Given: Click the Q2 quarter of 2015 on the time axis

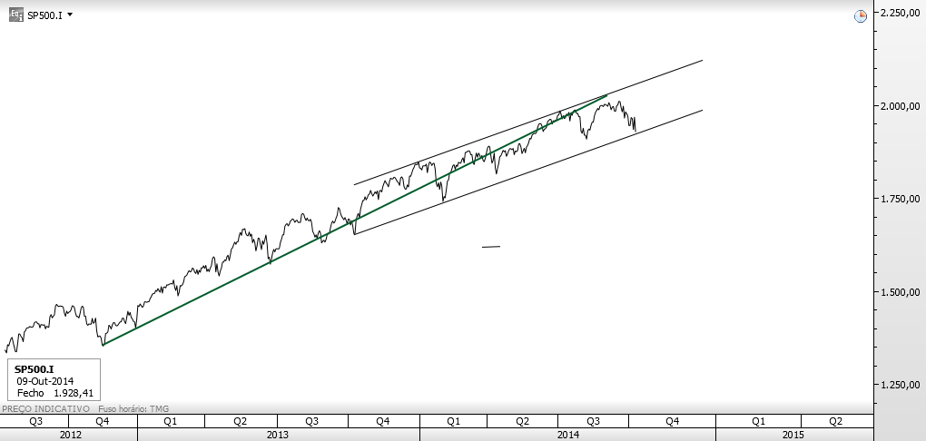Looking at the screenshot, I should point(835,421).
